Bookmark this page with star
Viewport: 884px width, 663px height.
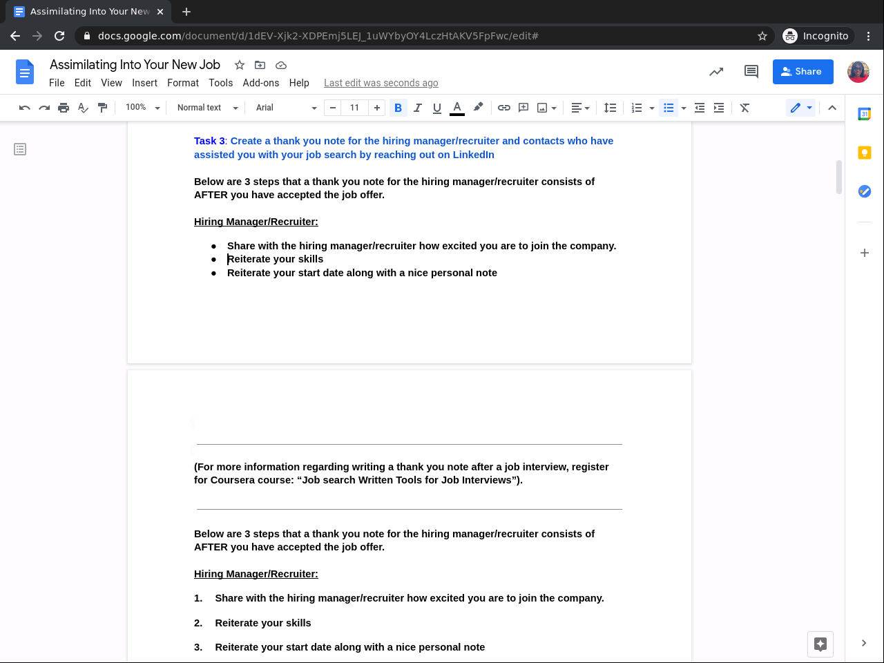pos(762,36)
